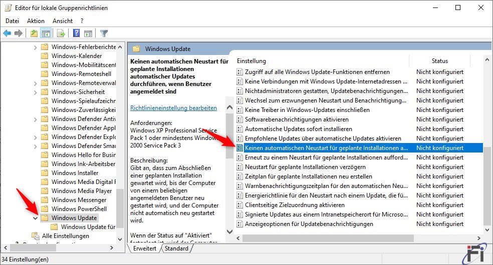Click the policy icon beside 'Neustart für geplante Installationen verzögern'
The image size is (493, 265).
(239, 167)
